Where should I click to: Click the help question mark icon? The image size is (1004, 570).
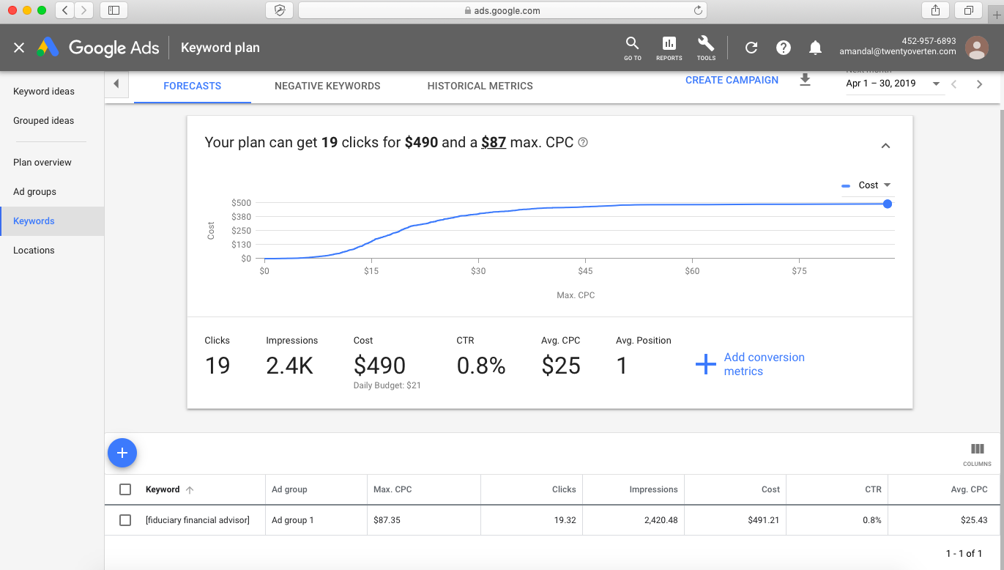click(x=783, y=47)
